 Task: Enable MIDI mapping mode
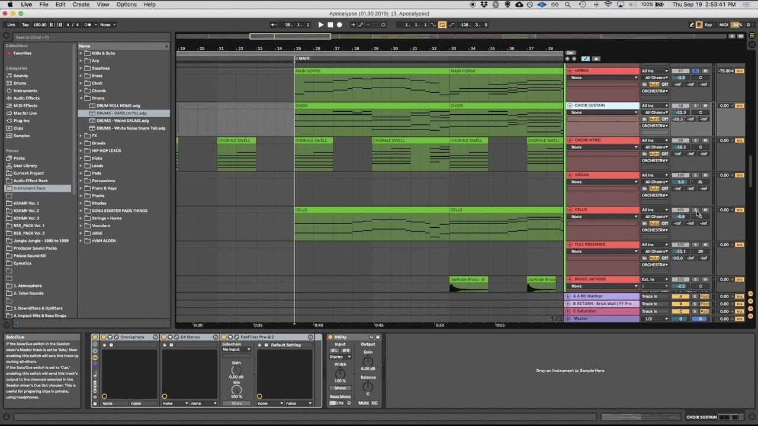click(x=723, y=24)
